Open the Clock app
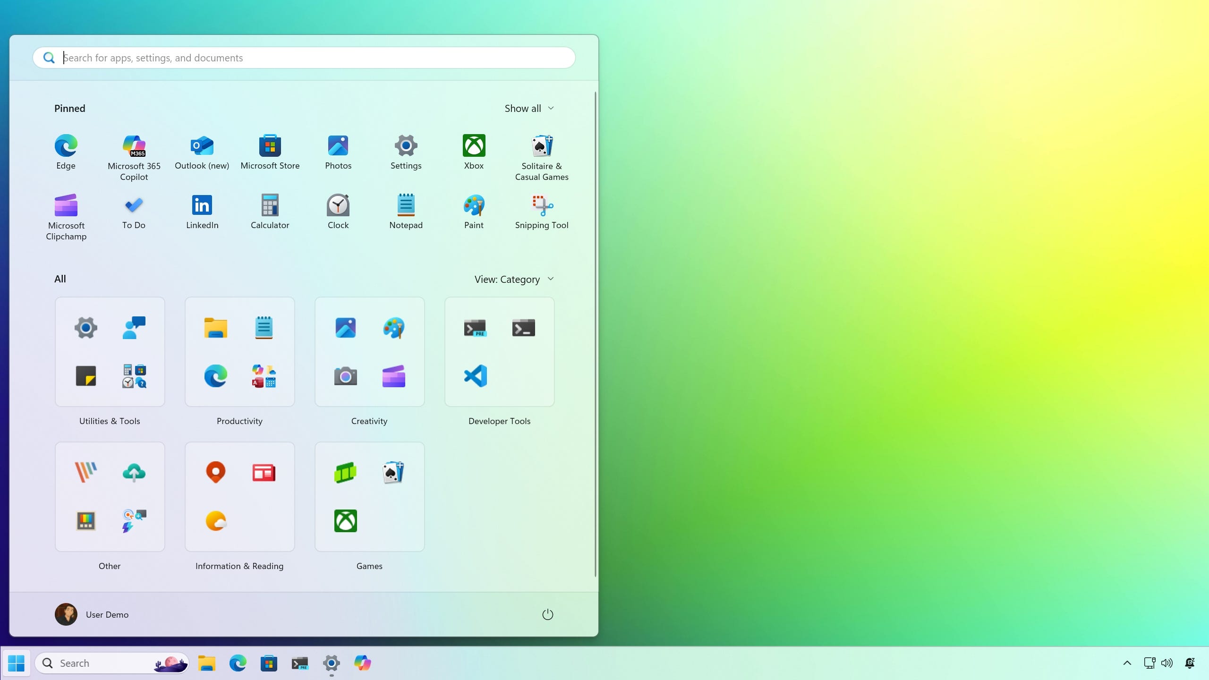 click(338, 206)
